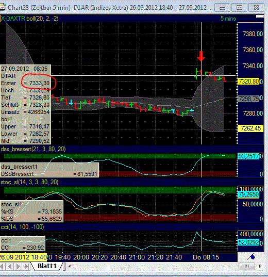Click the 7360,00 price axis label
Image resolution: width=268 pixels, height=277 pixels.
click(253, 50)
